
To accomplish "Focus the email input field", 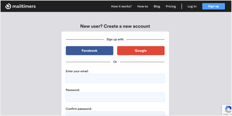I will [x=115, y=78].
